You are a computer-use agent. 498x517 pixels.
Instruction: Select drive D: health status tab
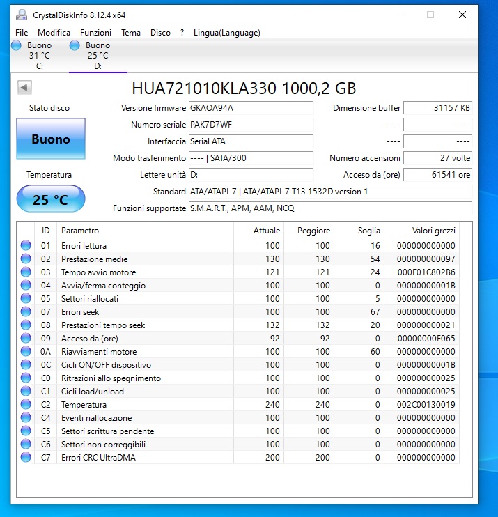pos(98,55)
